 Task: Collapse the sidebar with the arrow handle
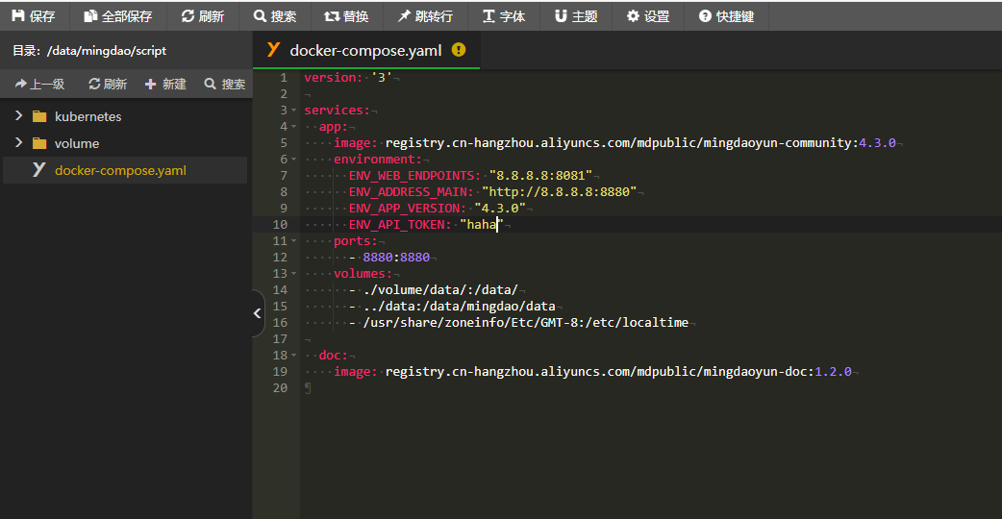[257, 312]
